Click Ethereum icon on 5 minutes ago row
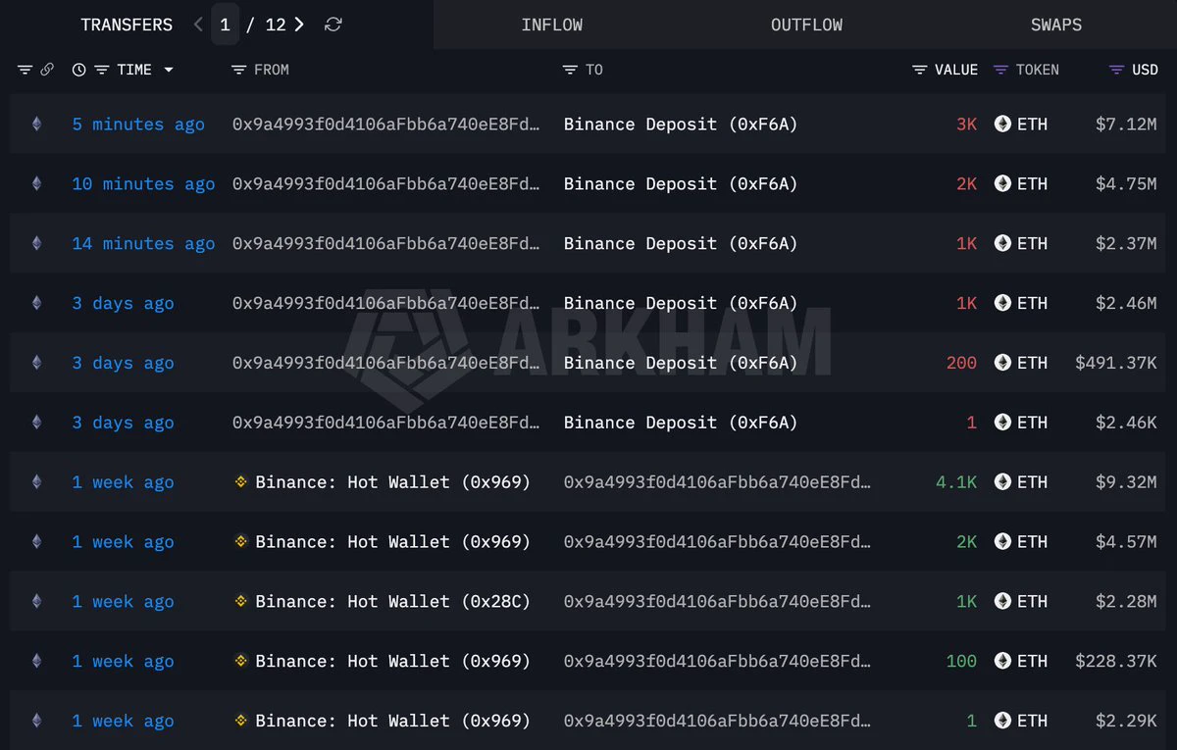 (36, 125)
